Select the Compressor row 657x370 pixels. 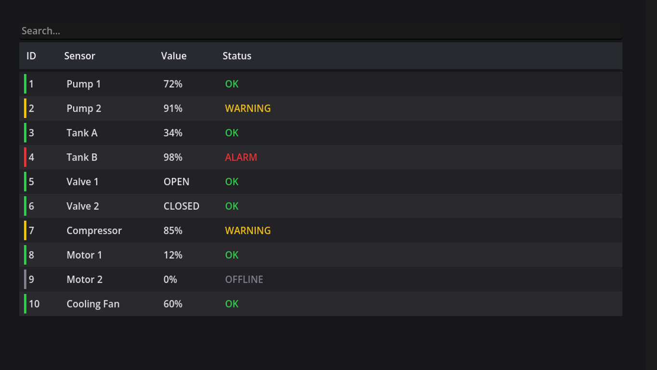[321, 230]
